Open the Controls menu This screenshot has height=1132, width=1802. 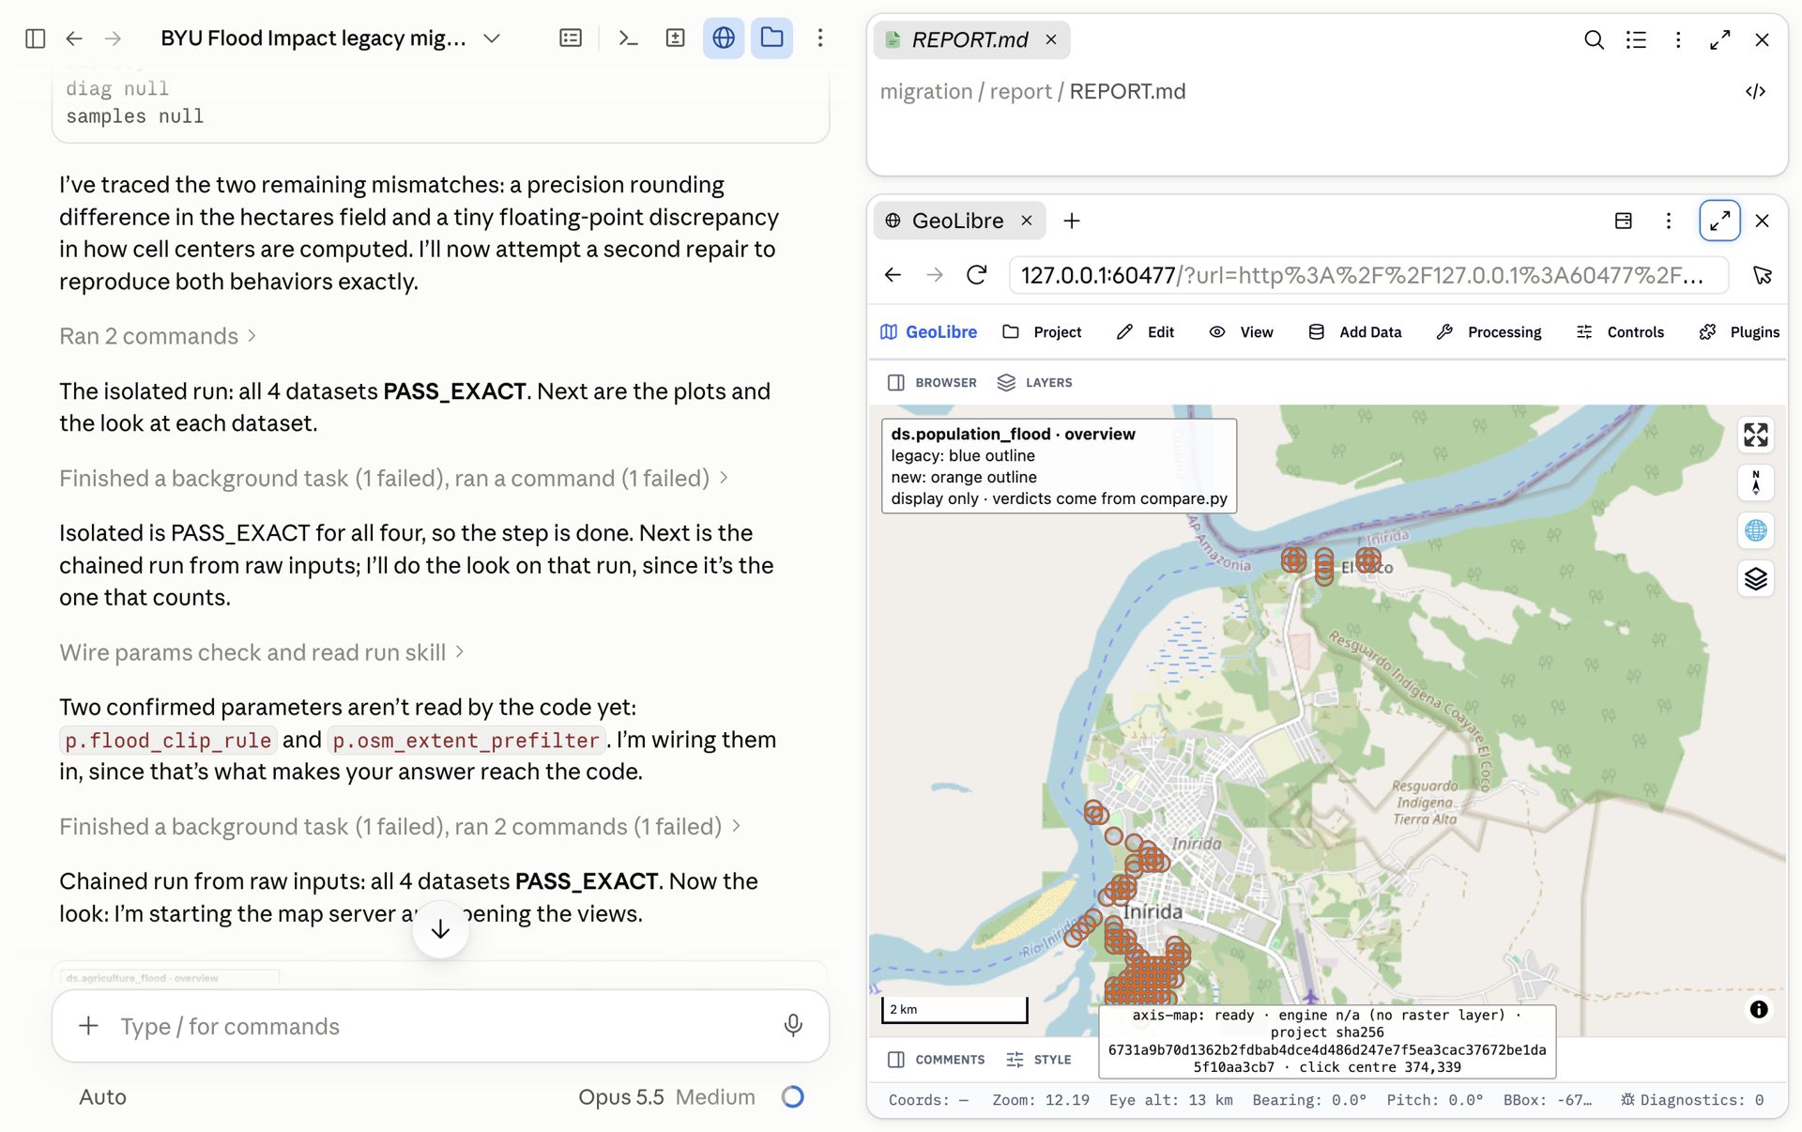tap(1621, 332)
